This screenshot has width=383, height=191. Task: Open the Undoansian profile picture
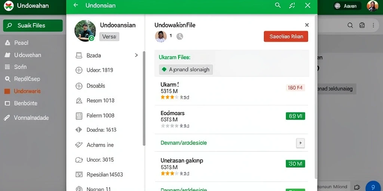(x=85, y=31)
